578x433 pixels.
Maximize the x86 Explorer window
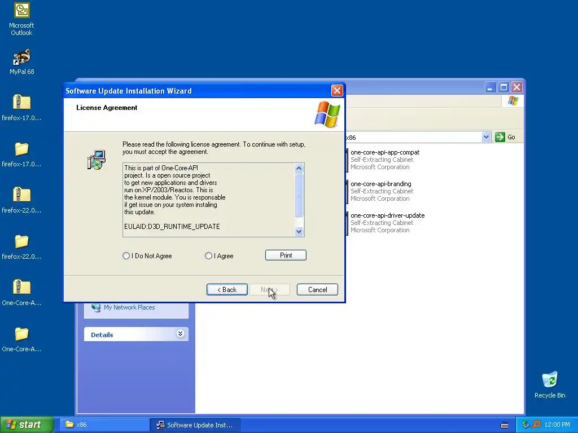point(503,87)
